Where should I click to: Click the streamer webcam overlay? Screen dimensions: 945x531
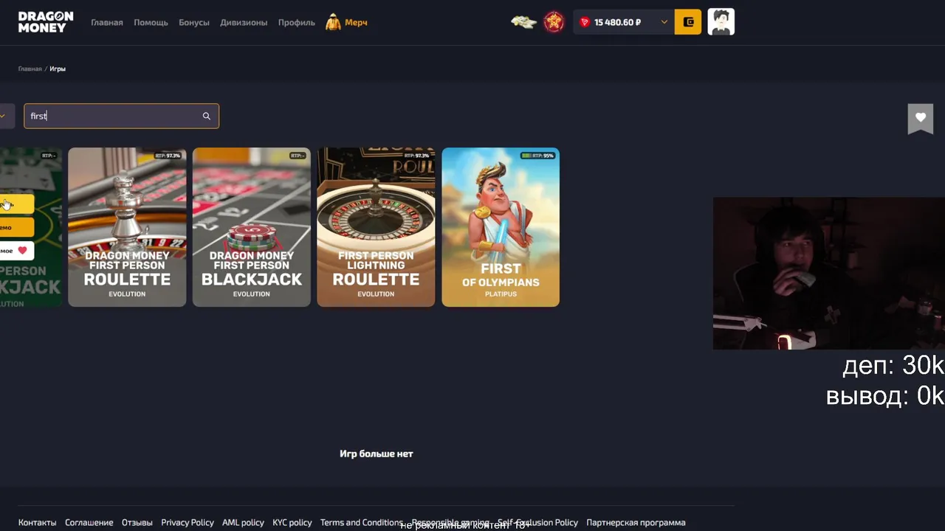tap(828, 273)
